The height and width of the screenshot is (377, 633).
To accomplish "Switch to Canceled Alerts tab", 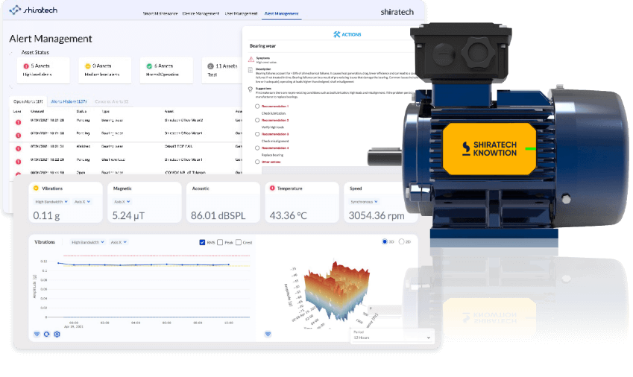I will click(112, 101).
